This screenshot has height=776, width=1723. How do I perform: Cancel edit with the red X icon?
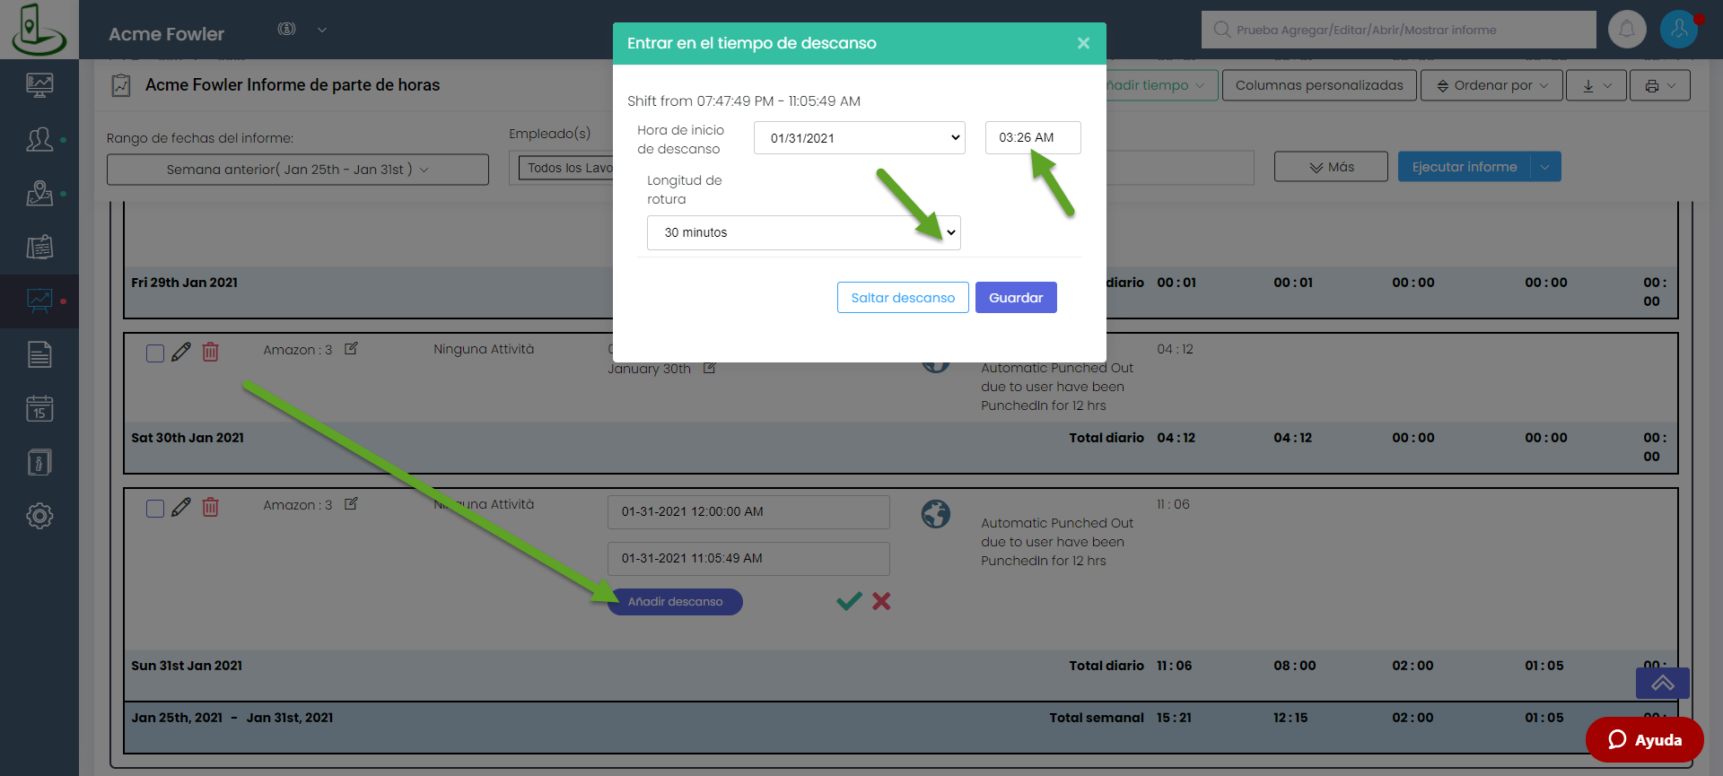coord(881,601)
